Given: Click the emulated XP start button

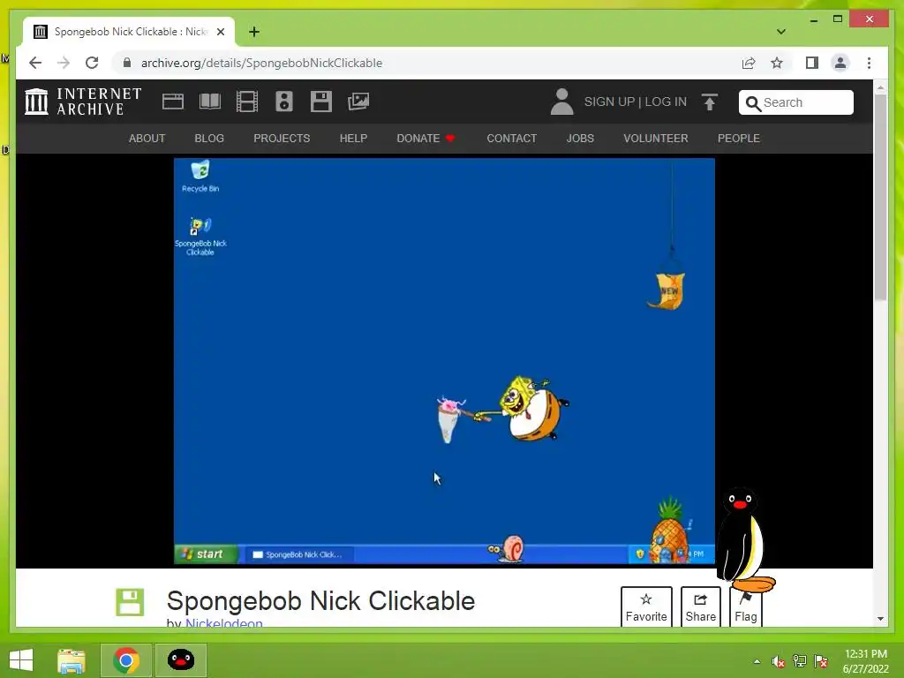Looking at the screenshot, I should [206, 554].
